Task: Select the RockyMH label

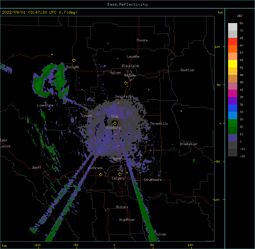Action: click(72, 67)
